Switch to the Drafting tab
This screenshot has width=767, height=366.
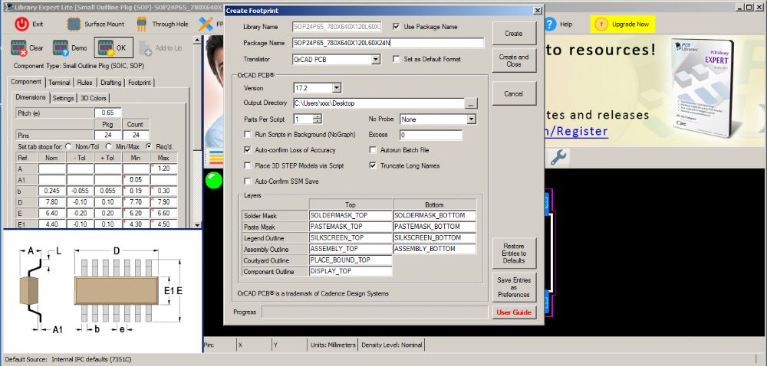[x=111, y=83]
